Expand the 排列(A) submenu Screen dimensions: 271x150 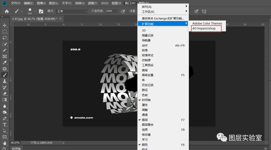tap(163, 7)
